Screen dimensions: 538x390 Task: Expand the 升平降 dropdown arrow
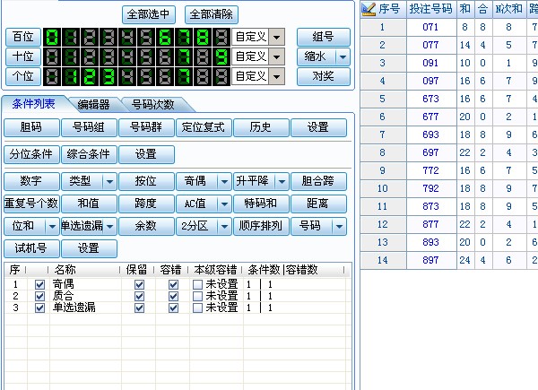point(282,181)
